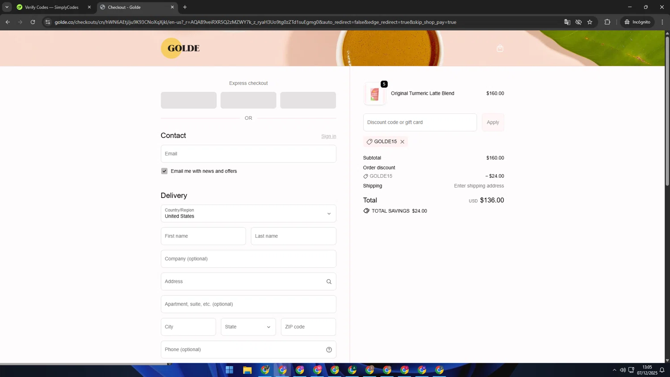Focus the ZIP code field
Viewport: 670px width, 377px height.
tap(309, 327)
